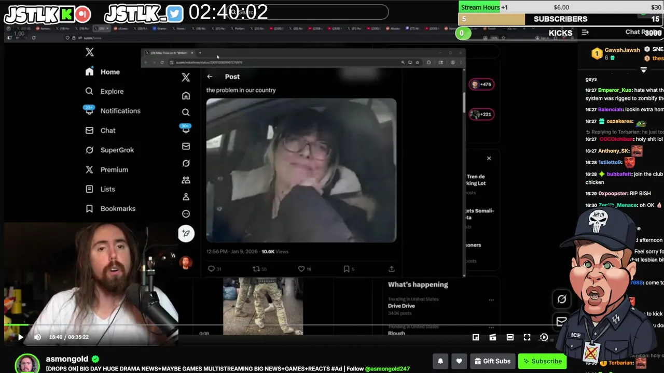Collapse the Kick chat panel
The image size is (664, 373).
[x=585, y=33]
